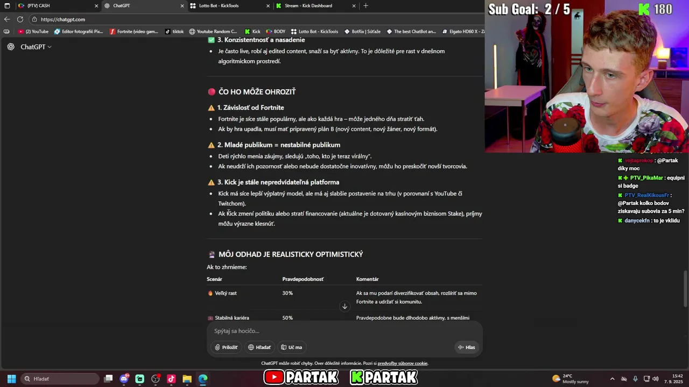Reload the current page
This screenshot has width=689, height=387.
(20, 19)
